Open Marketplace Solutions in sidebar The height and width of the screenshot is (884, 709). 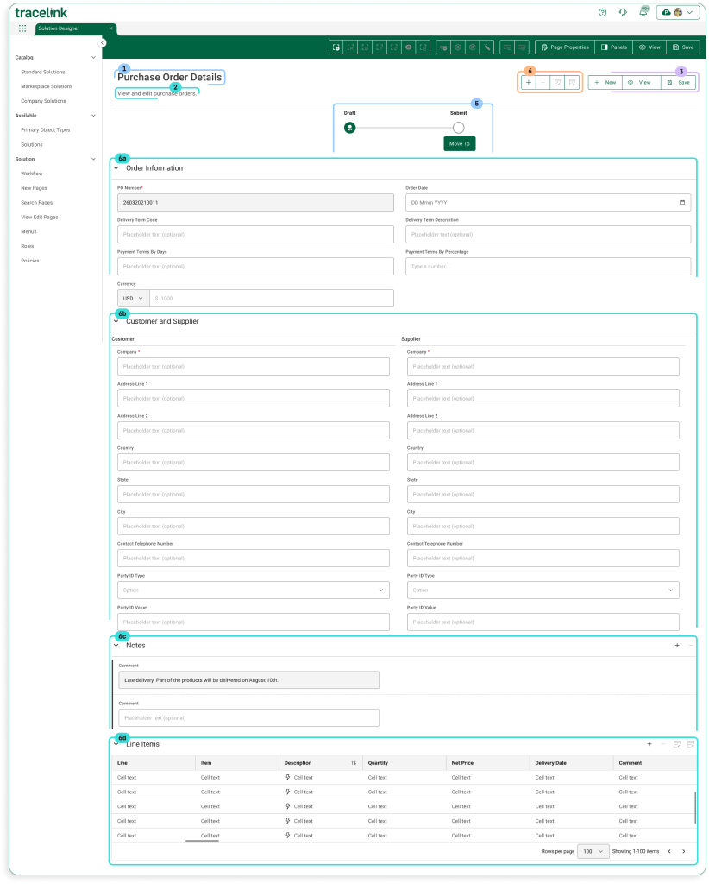pos(47,86)
